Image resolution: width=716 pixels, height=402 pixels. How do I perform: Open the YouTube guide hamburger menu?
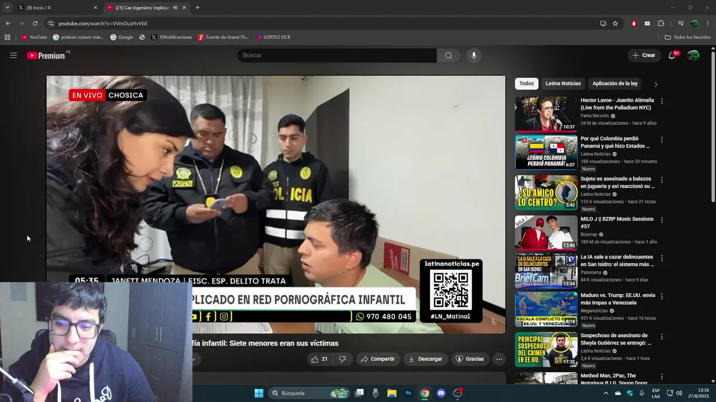tap(13, 55)
